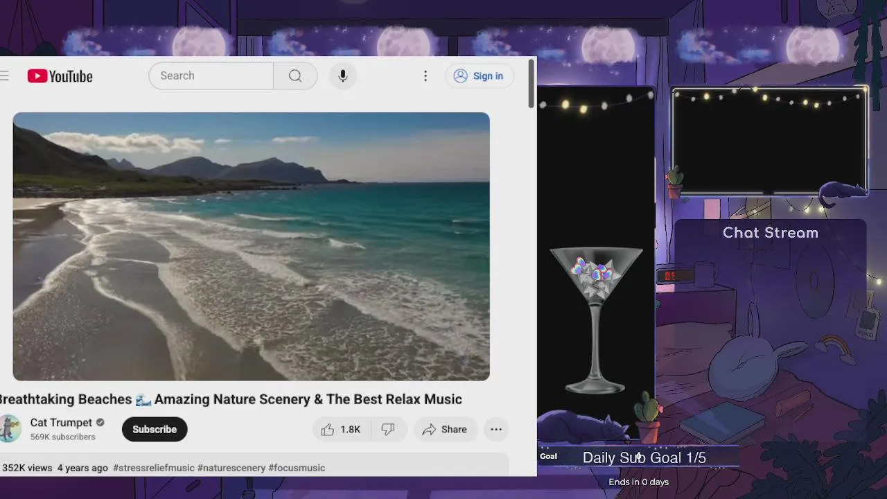Share the beach video

(x=446, y=430)
